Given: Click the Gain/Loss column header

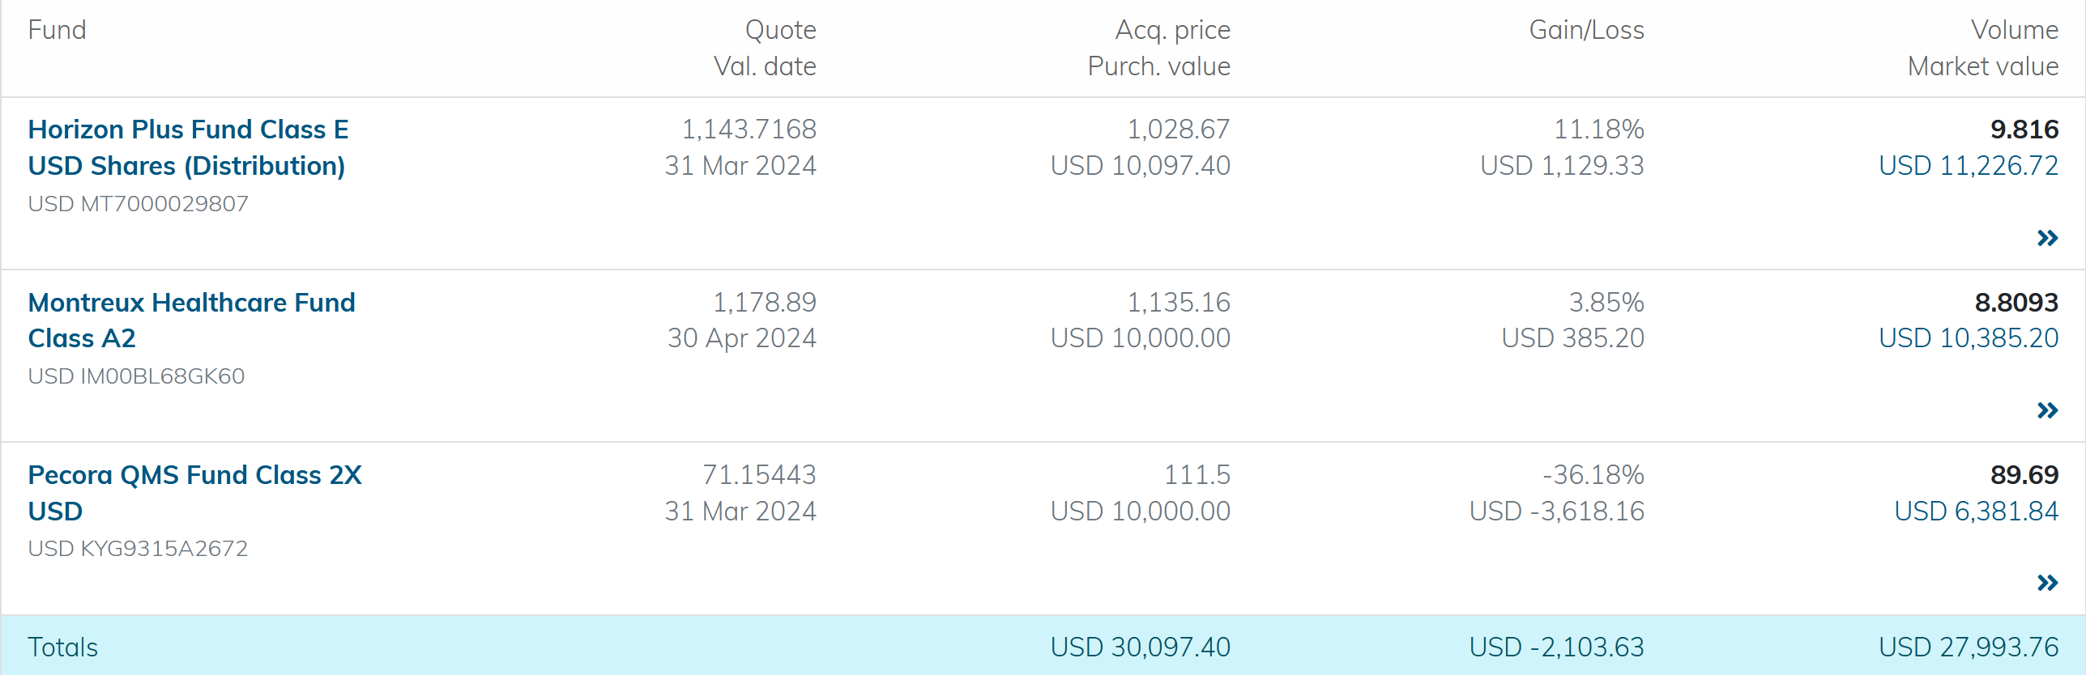Looking at the screenshot, I should [x=1586, y=30].
